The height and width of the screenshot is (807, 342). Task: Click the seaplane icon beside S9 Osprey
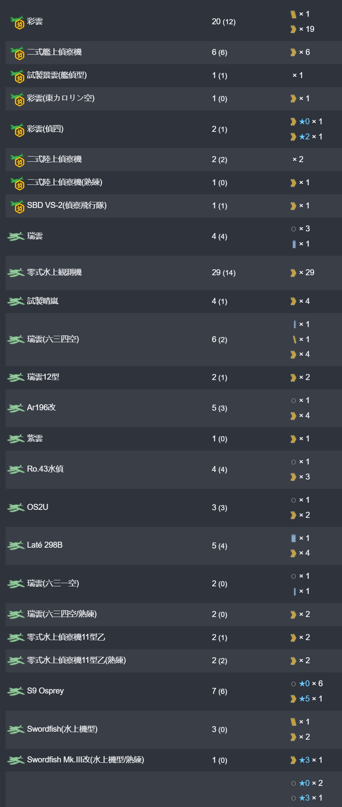tap(16, 691)
